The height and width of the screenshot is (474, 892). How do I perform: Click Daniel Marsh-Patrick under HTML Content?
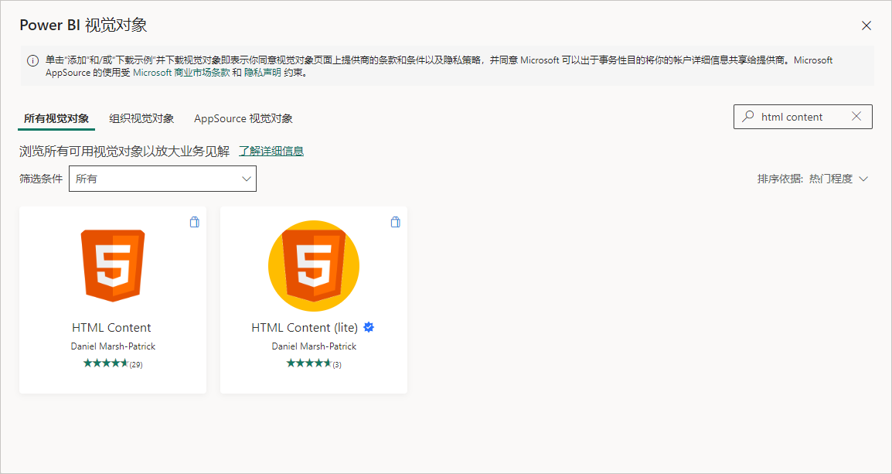pos(113,346)
